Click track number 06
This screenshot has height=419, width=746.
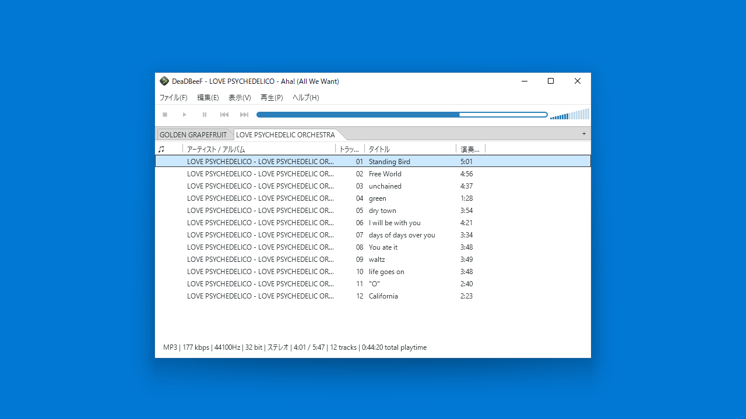360,222
